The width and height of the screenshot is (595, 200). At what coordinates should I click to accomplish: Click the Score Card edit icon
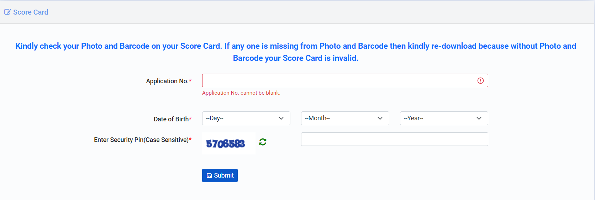point(7,12)
